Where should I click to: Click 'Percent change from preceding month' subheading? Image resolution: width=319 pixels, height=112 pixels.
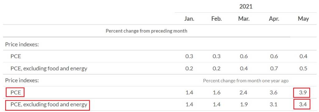click(x=146, y=31)
